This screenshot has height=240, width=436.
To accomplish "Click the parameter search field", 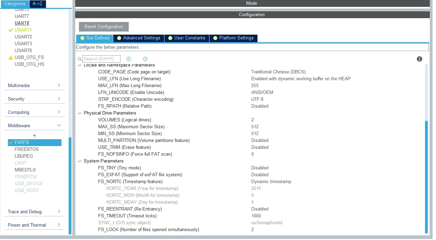I will [102, 59].
